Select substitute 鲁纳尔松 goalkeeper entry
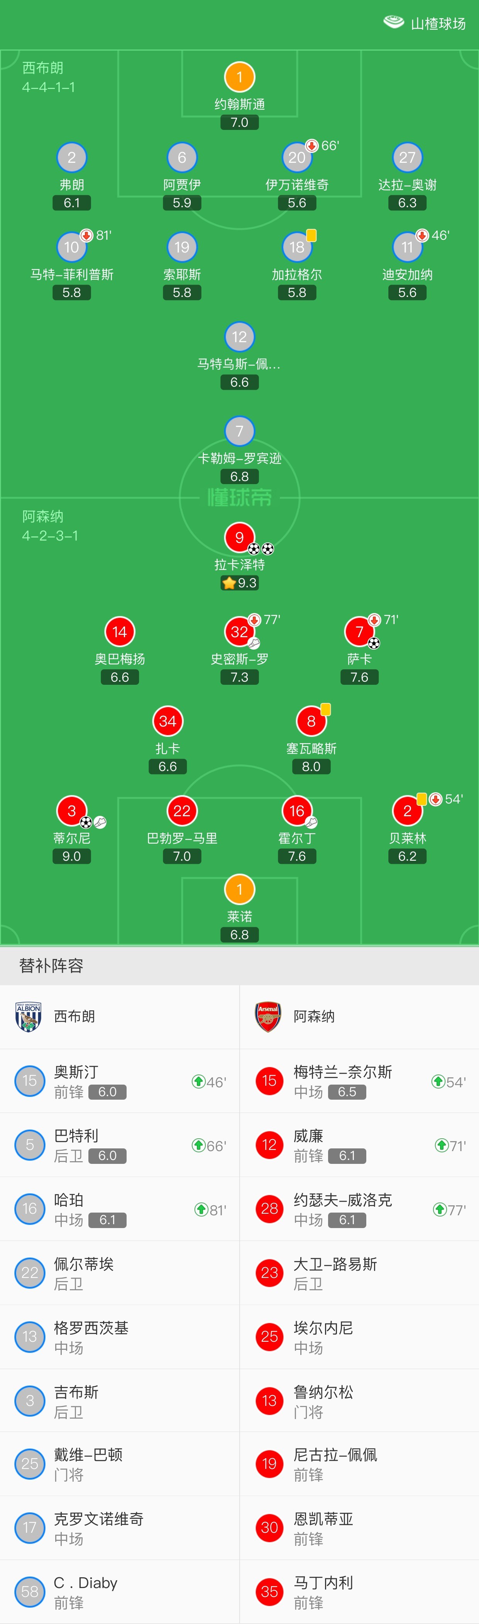Screen dimensions: 479x1624 point(359,1401)
